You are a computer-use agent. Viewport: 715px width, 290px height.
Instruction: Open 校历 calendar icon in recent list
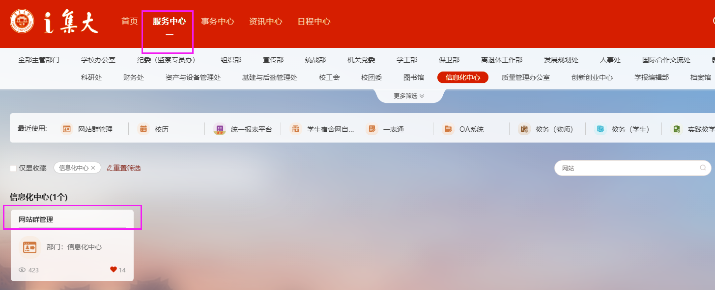143,129
